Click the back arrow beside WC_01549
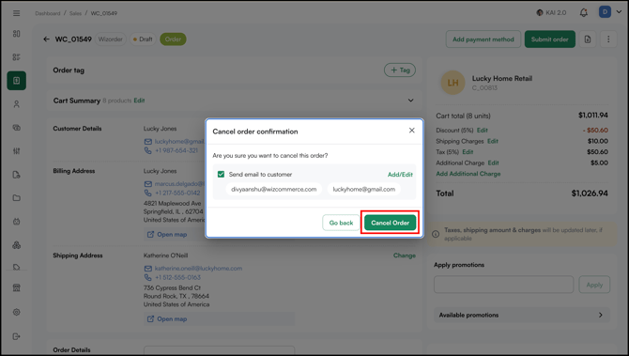The image size is (629, 356). (47, 39)
